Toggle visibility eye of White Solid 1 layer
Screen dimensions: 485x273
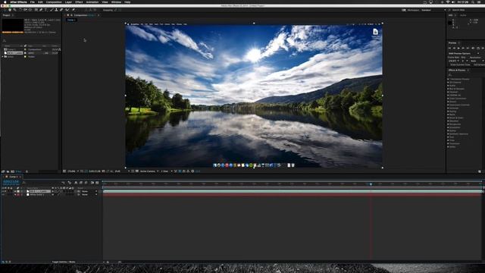coord(3,195)
